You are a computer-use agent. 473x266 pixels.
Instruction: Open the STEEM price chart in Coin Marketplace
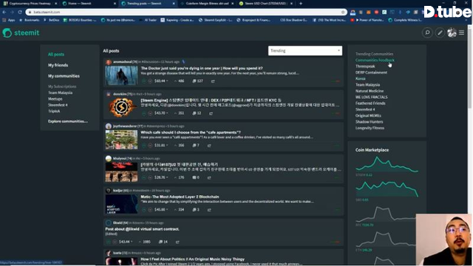[387, 164]
